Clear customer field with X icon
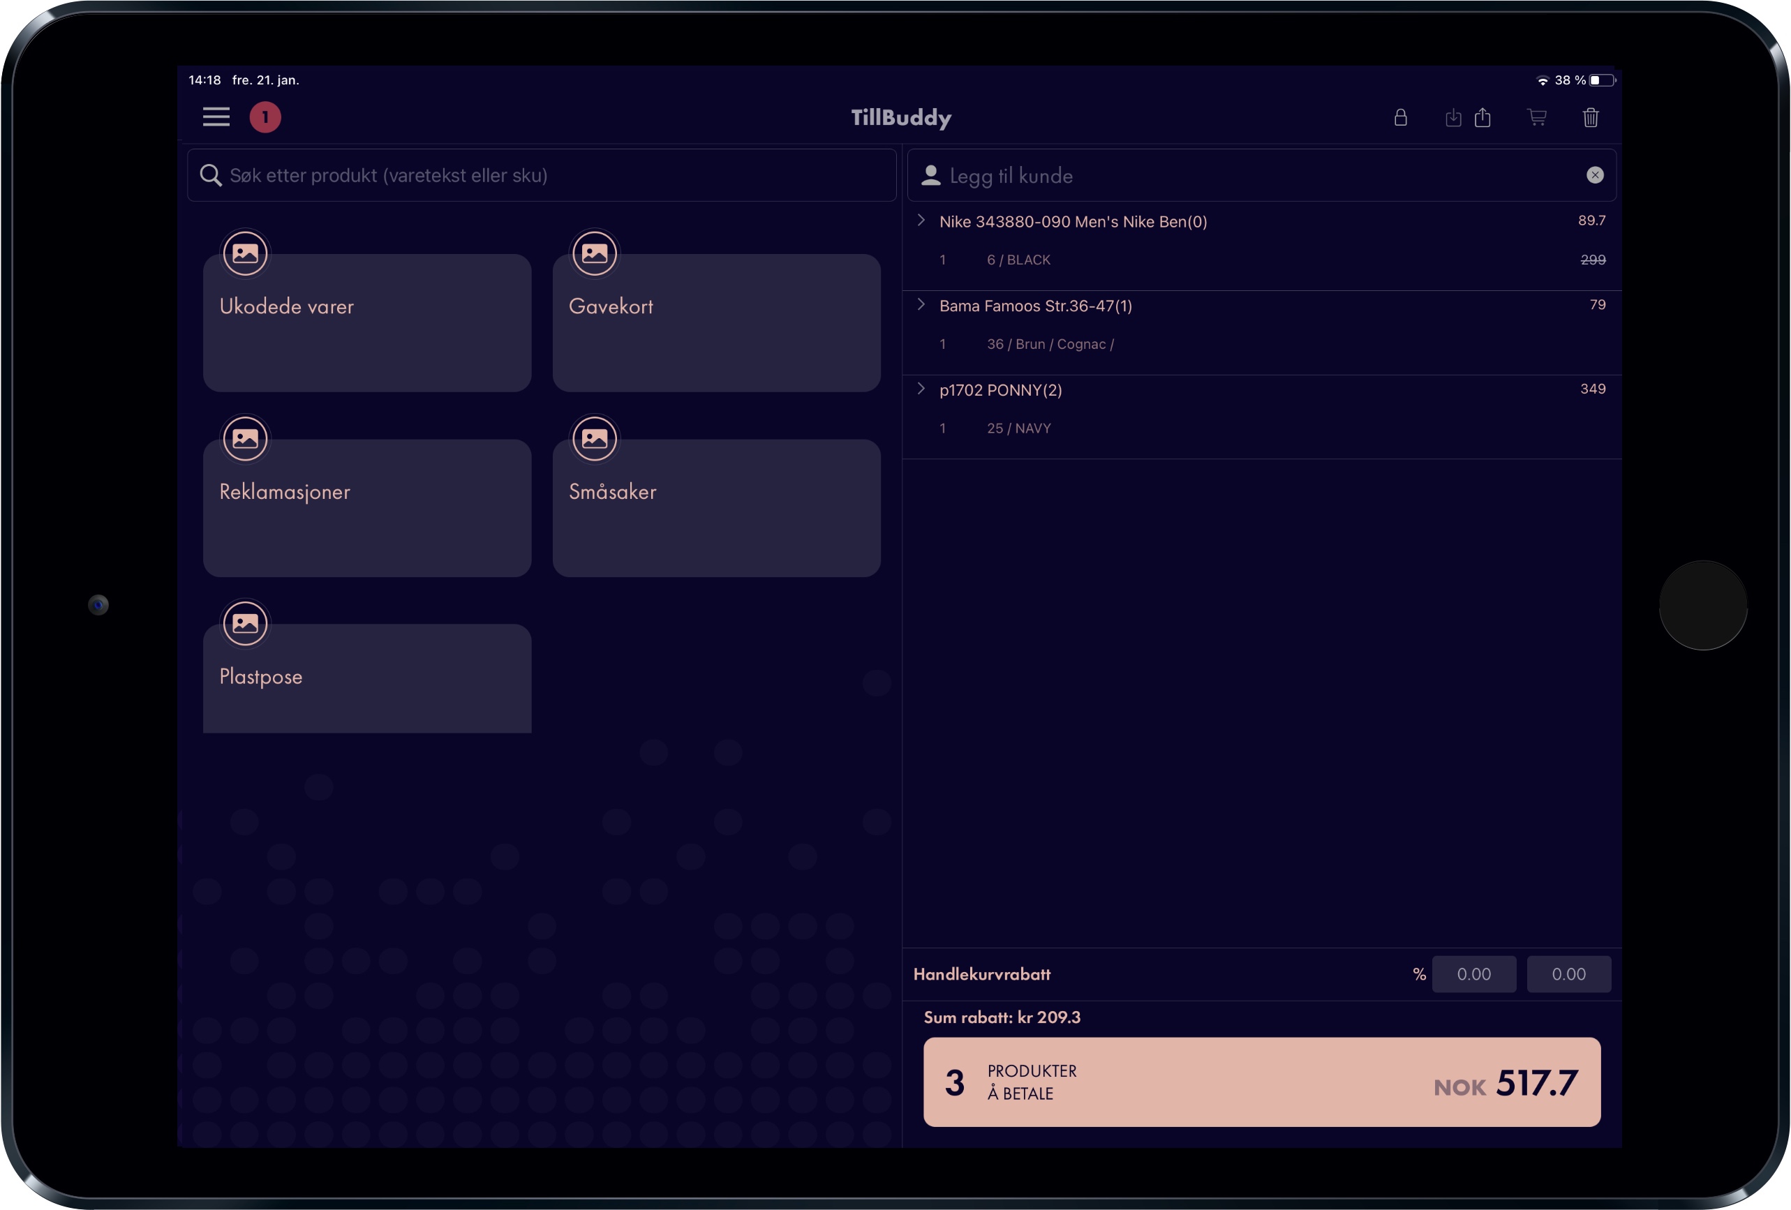The image size is (1791, 1210). [x=1594, y=175]
